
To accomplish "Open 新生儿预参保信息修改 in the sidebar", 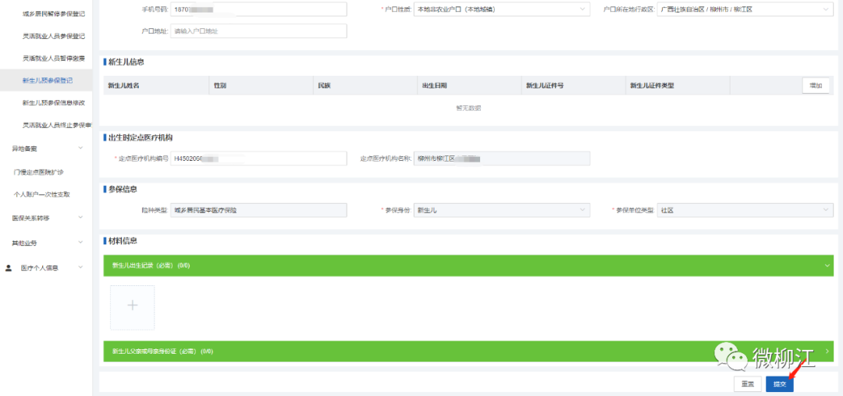I will point(53,103).
